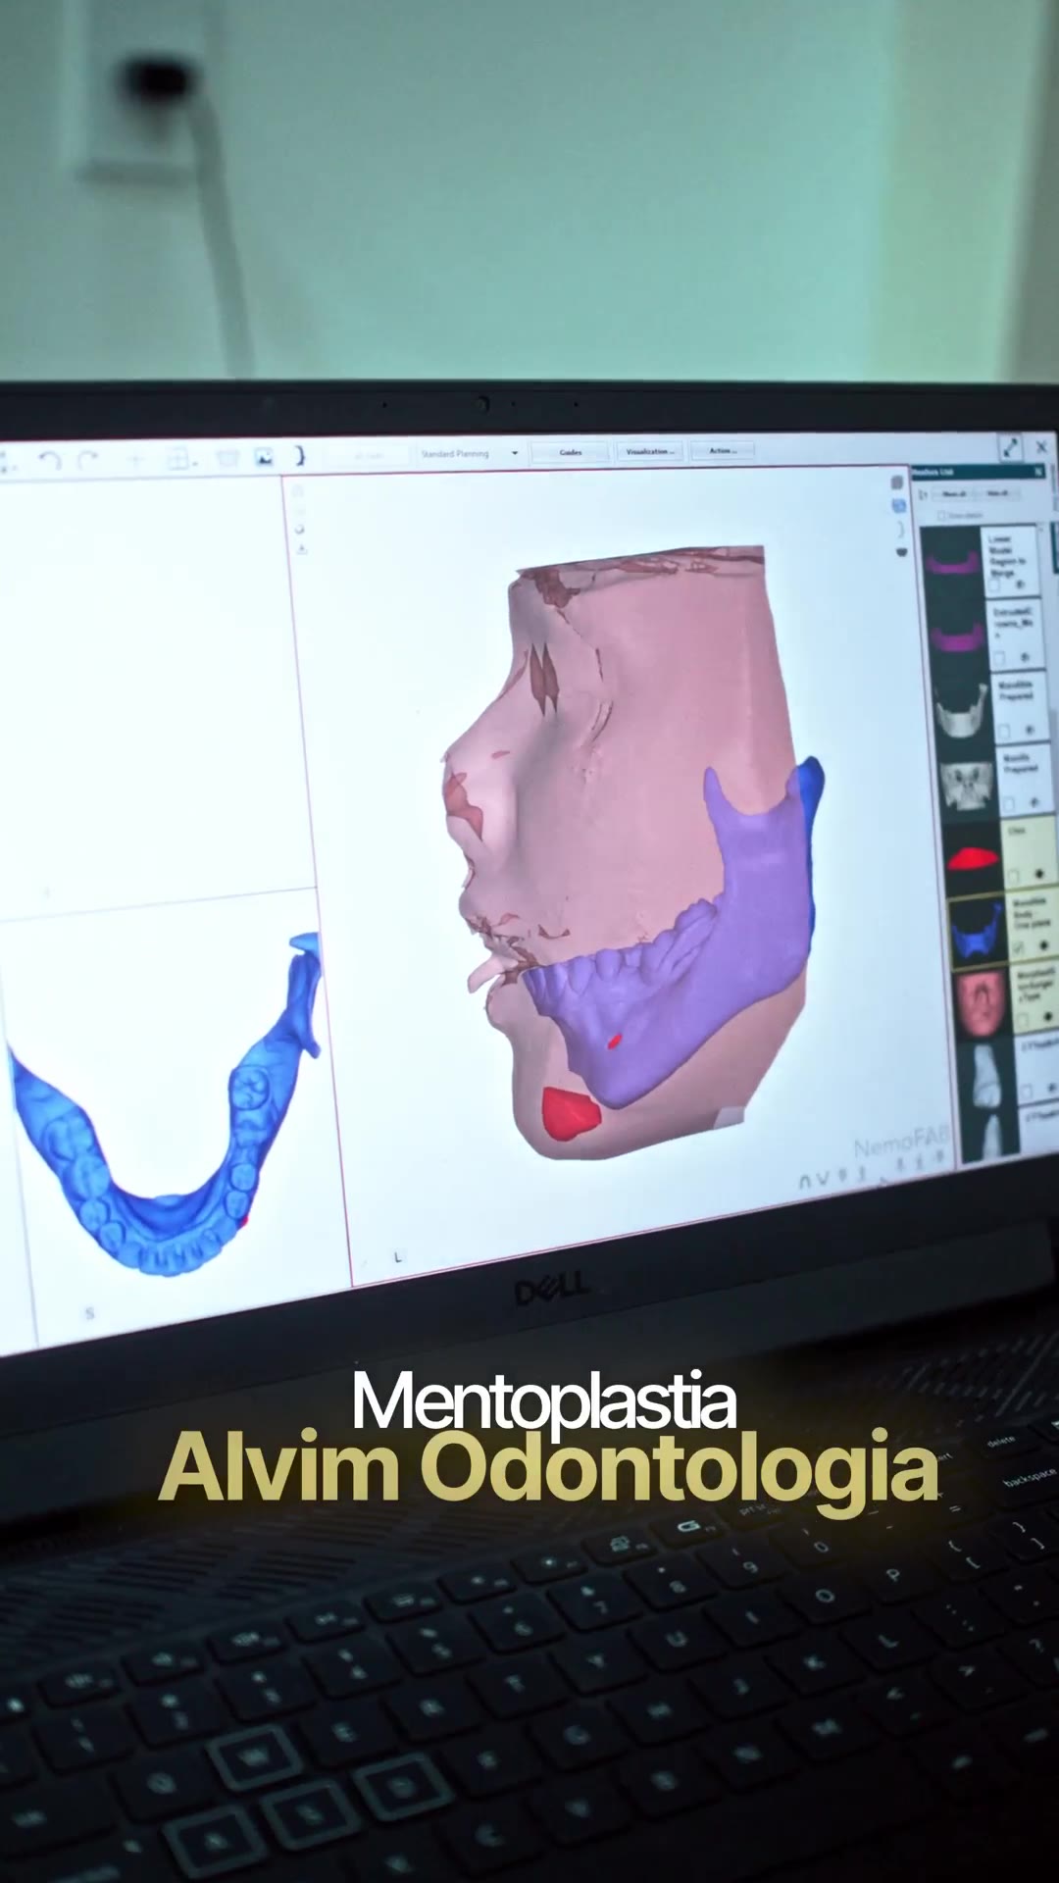Viewport: 1059px width, 1883px height.
Task: Toggle visibility eye of Lower Model Region mesh
Action: coord(1020,584)
